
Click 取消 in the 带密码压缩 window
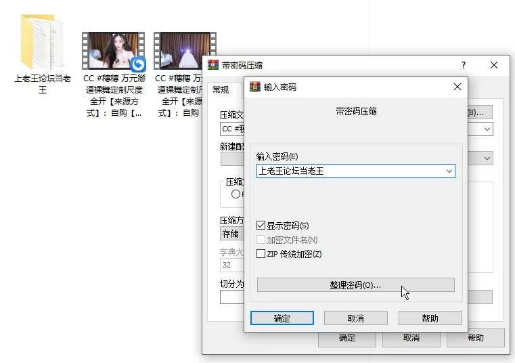click(411, 339)
